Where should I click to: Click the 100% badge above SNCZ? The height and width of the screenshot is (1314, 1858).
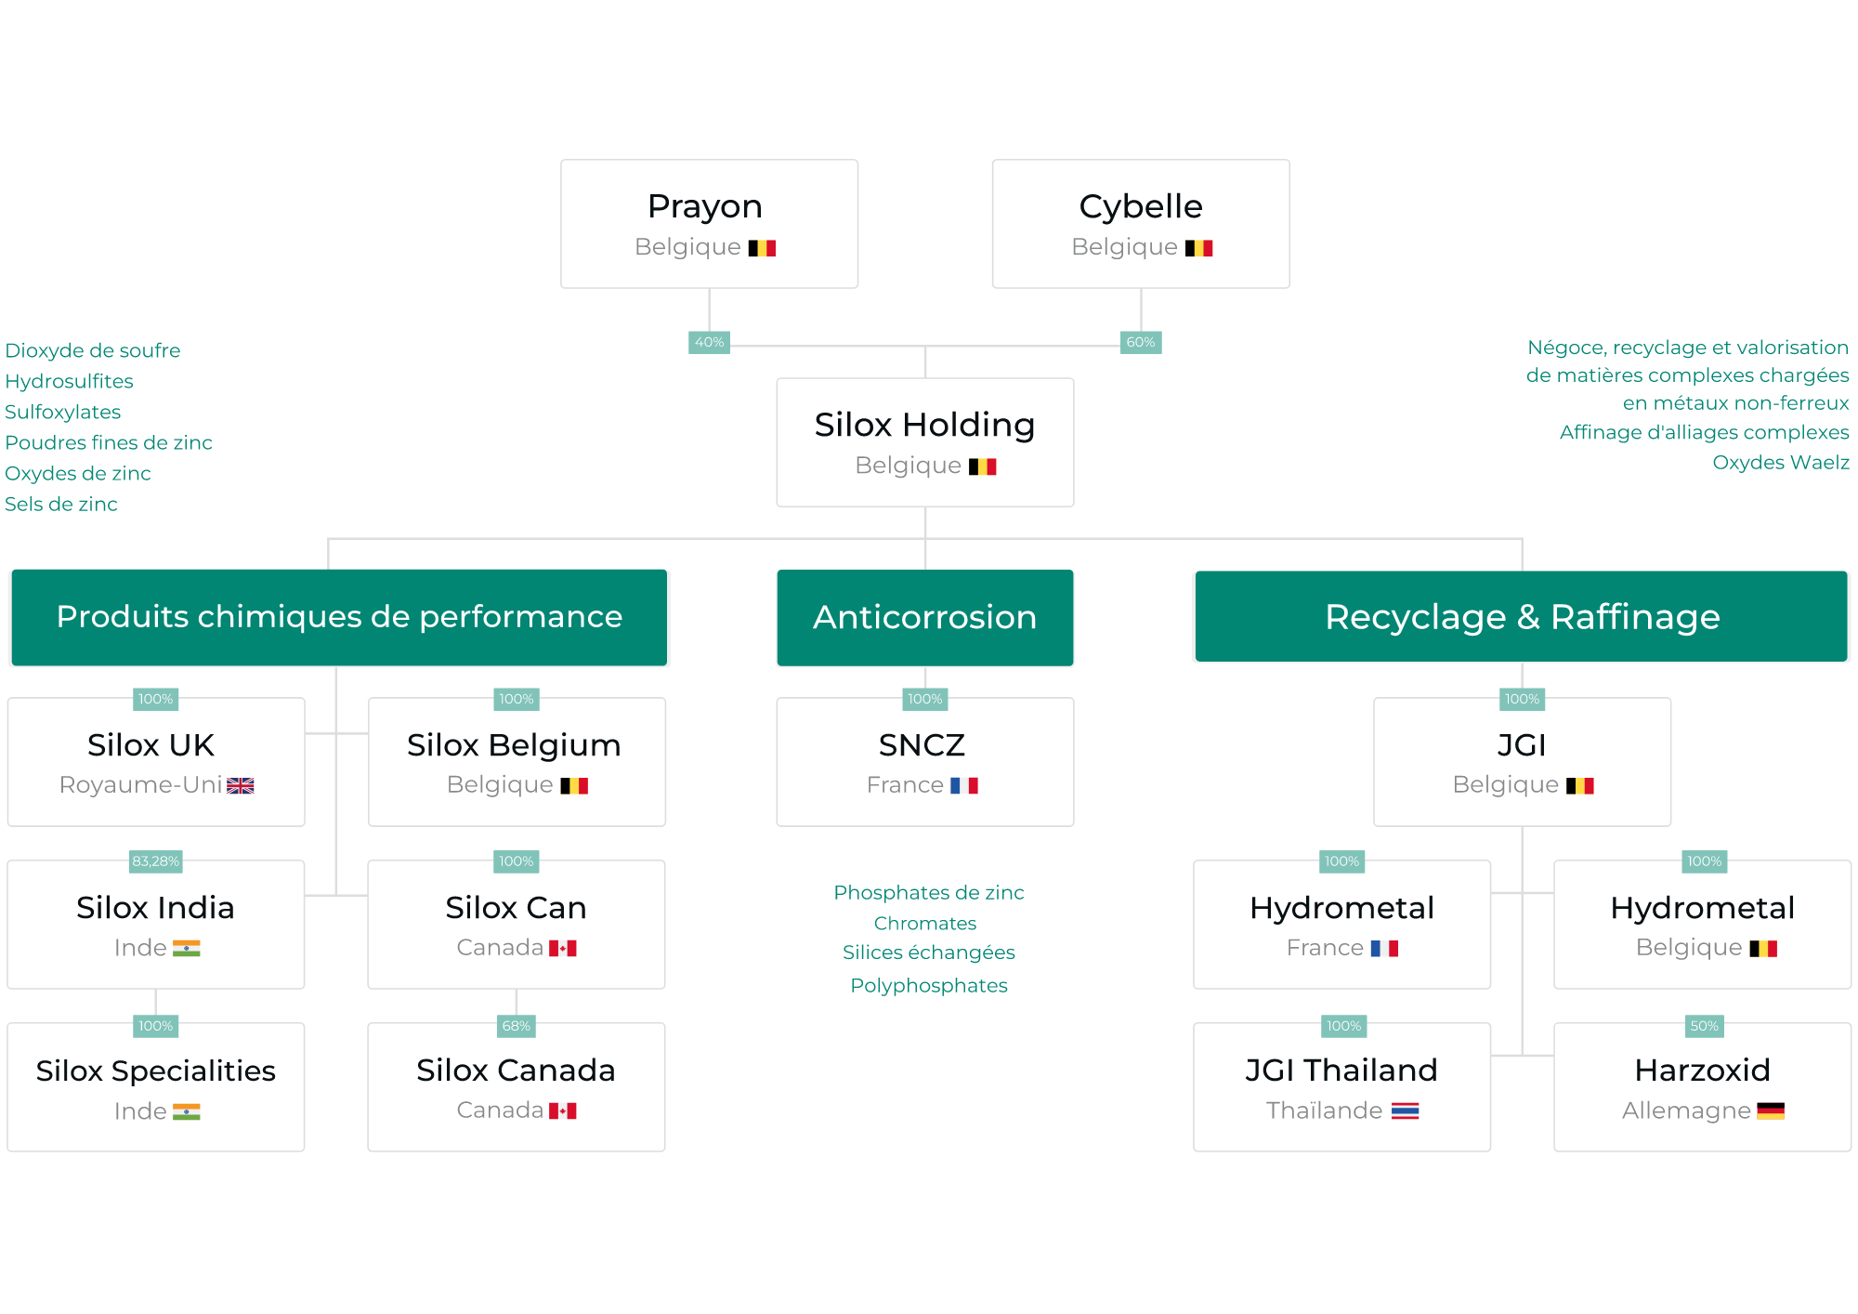(x=925, y=699)
